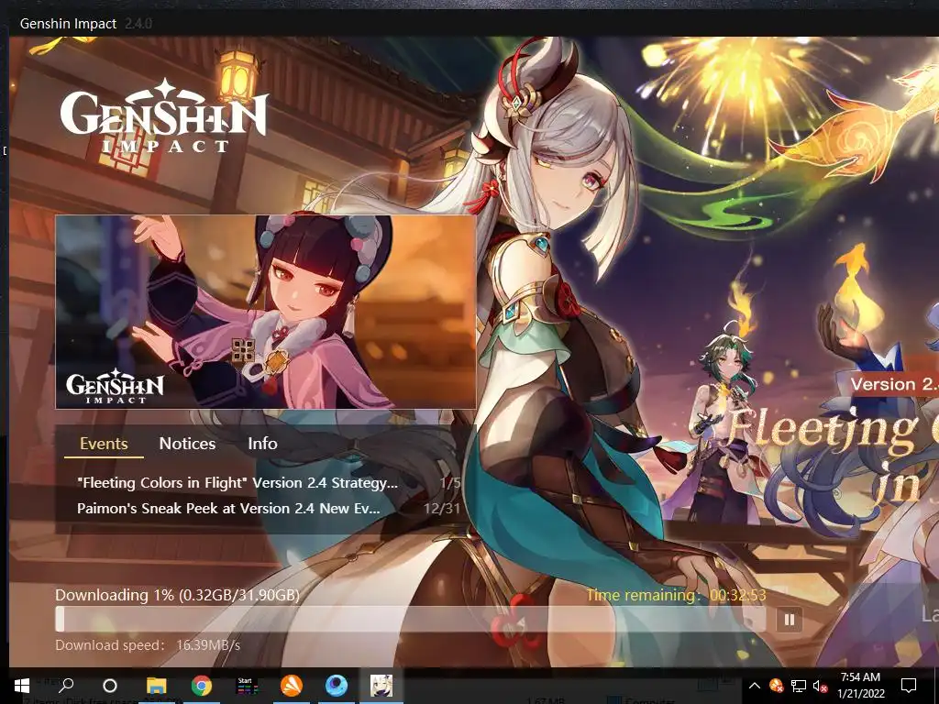Viewport: 939px width, 704px height.
Task: Click the Downloading 1% status text
Action: click(177, 595)
